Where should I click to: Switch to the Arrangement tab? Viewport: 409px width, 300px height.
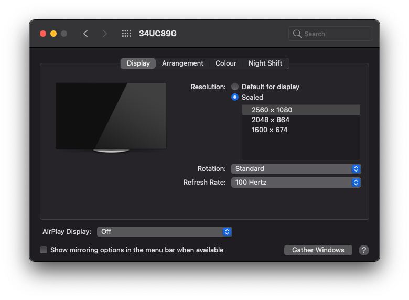tap(182, 63)
